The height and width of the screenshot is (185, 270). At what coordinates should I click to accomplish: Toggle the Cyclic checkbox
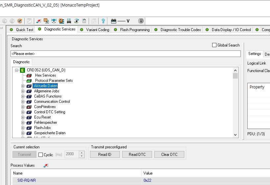pyautogui.click(x=40, y=155)
